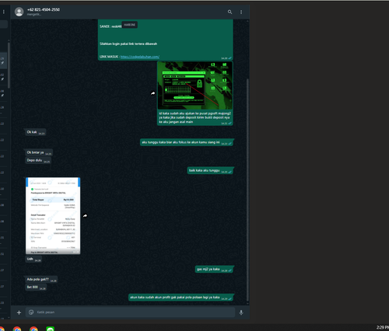Image resolution: width=389 pixels, height=331 pixels.
Task: Open the contact profile avatar
Action: coord(19,12)
